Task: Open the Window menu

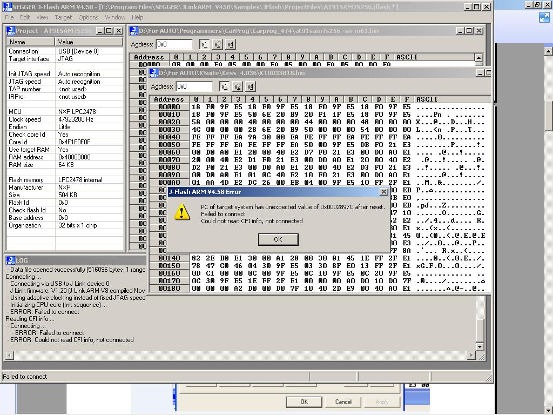Action: [115, 17]
